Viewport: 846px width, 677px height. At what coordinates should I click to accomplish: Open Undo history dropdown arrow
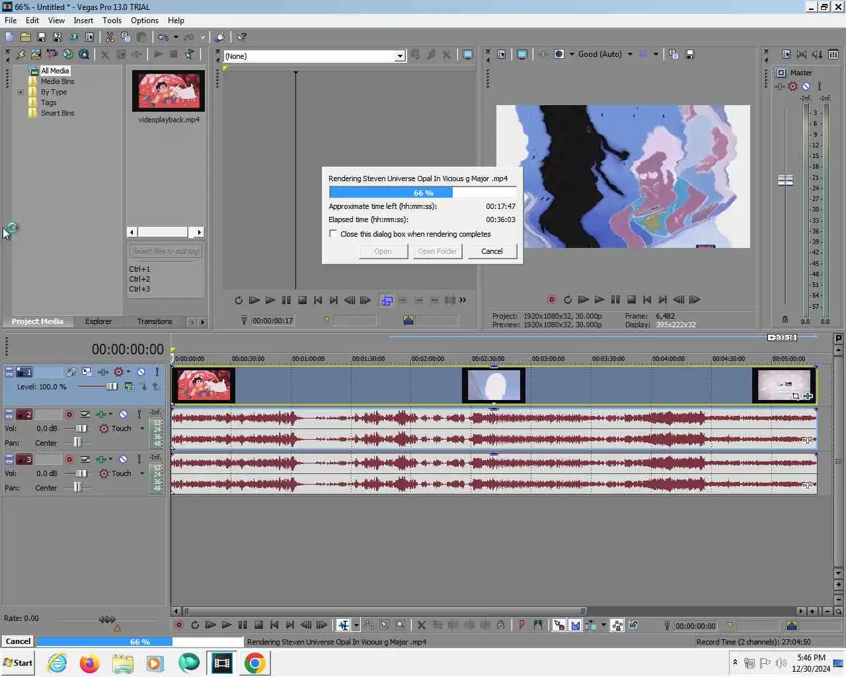point(176,37)
